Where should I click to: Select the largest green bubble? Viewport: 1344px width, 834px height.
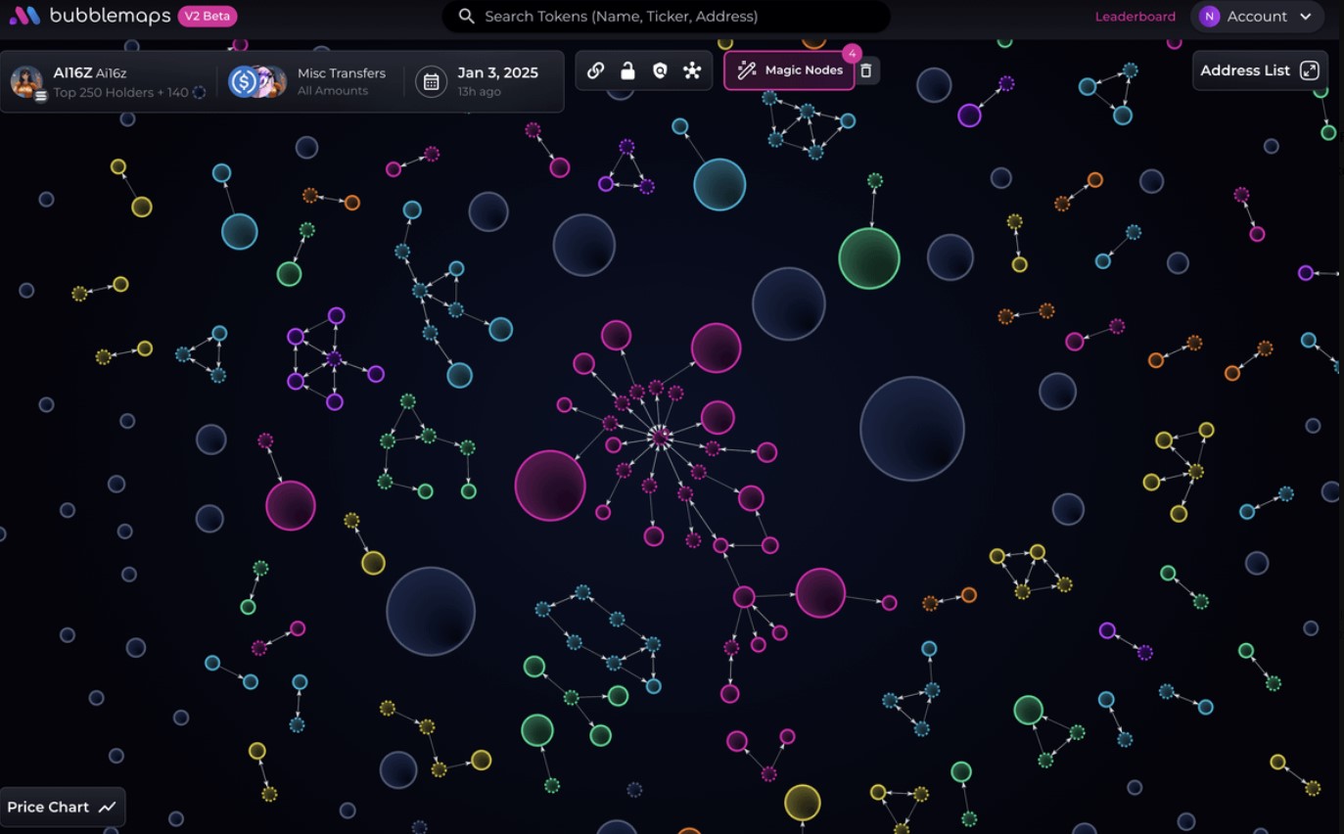coord(869,258)
